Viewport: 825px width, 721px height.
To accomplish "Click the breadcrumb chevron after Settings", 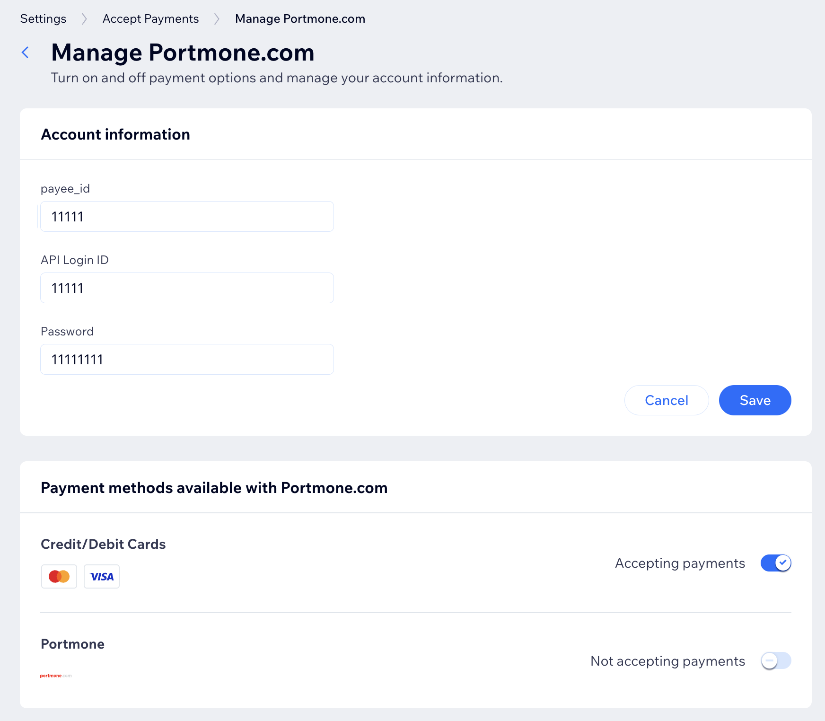I will click(x=84, y=19).
